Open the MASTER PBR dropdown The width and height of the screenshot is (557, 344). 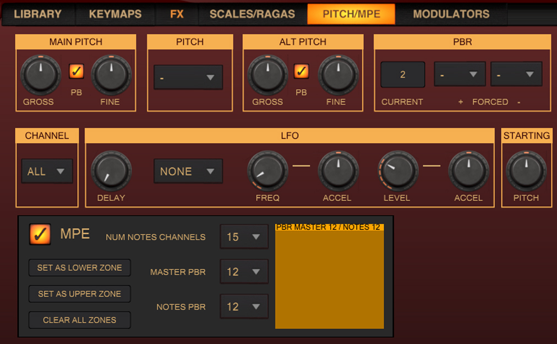click(244, 271)
